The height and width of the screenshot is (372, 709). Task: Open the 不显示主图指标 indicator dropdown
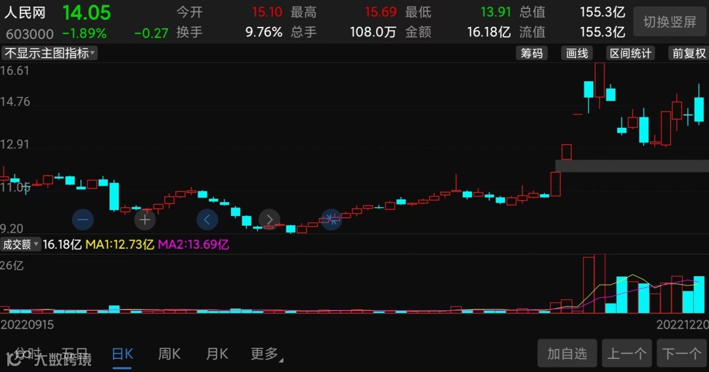49,53
